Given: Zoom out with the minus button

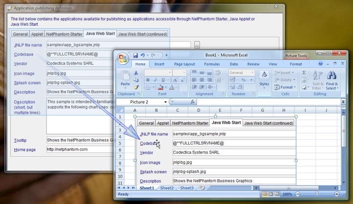Looking at the screenshot, I should pos(297,194).
